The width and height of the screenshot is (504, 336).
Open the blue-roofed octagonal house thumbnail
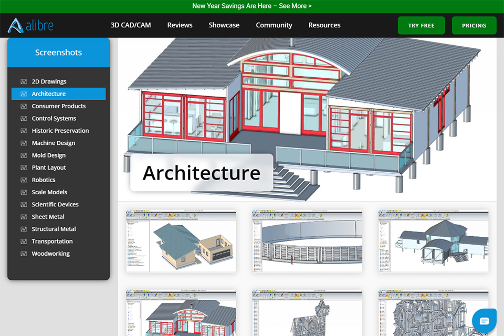(x=433, y=241)
